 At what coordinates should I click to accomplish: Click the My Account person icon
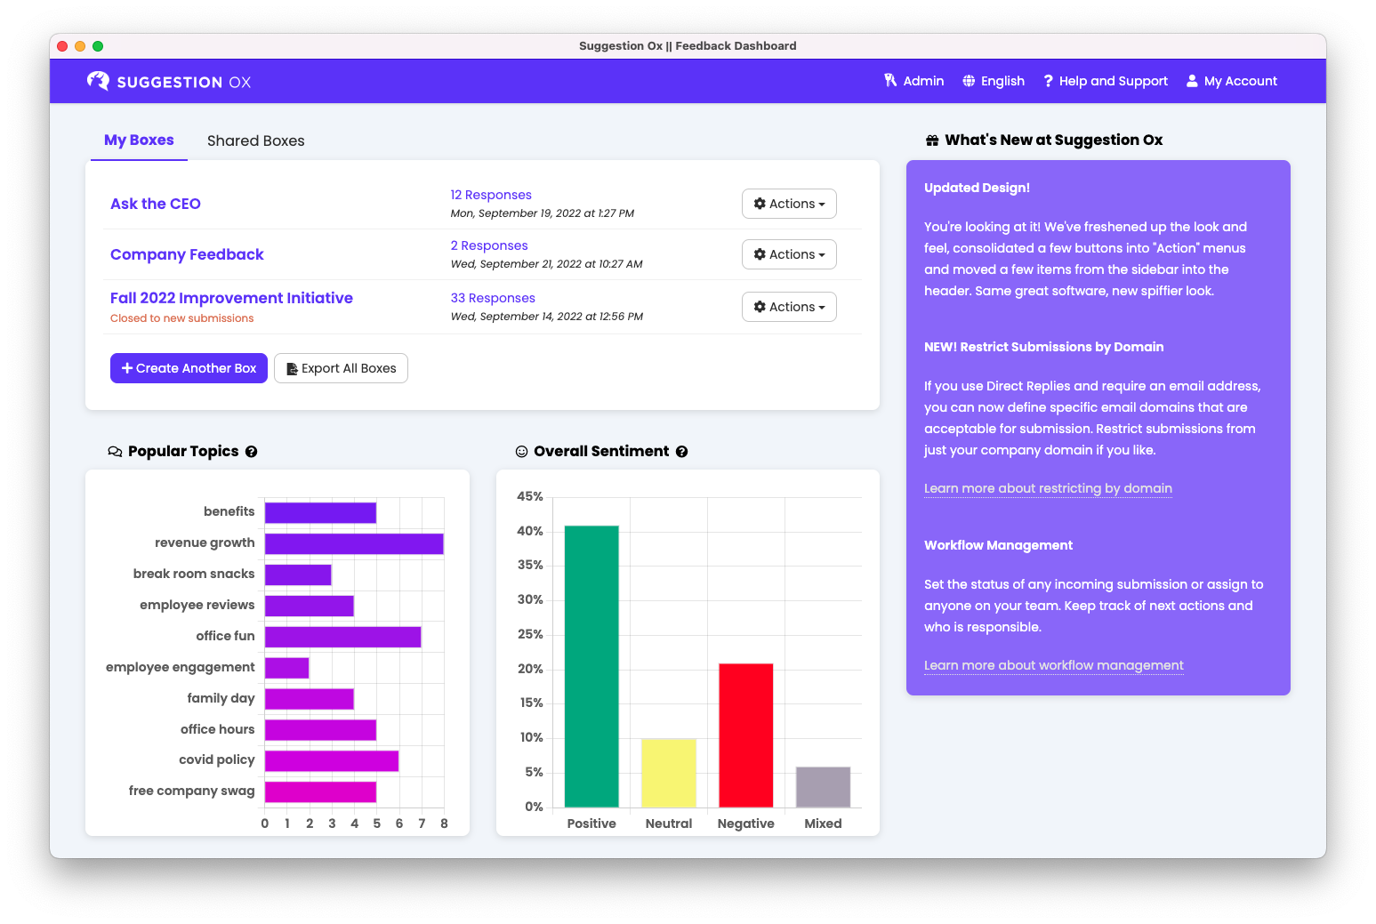click(1192, 80)
